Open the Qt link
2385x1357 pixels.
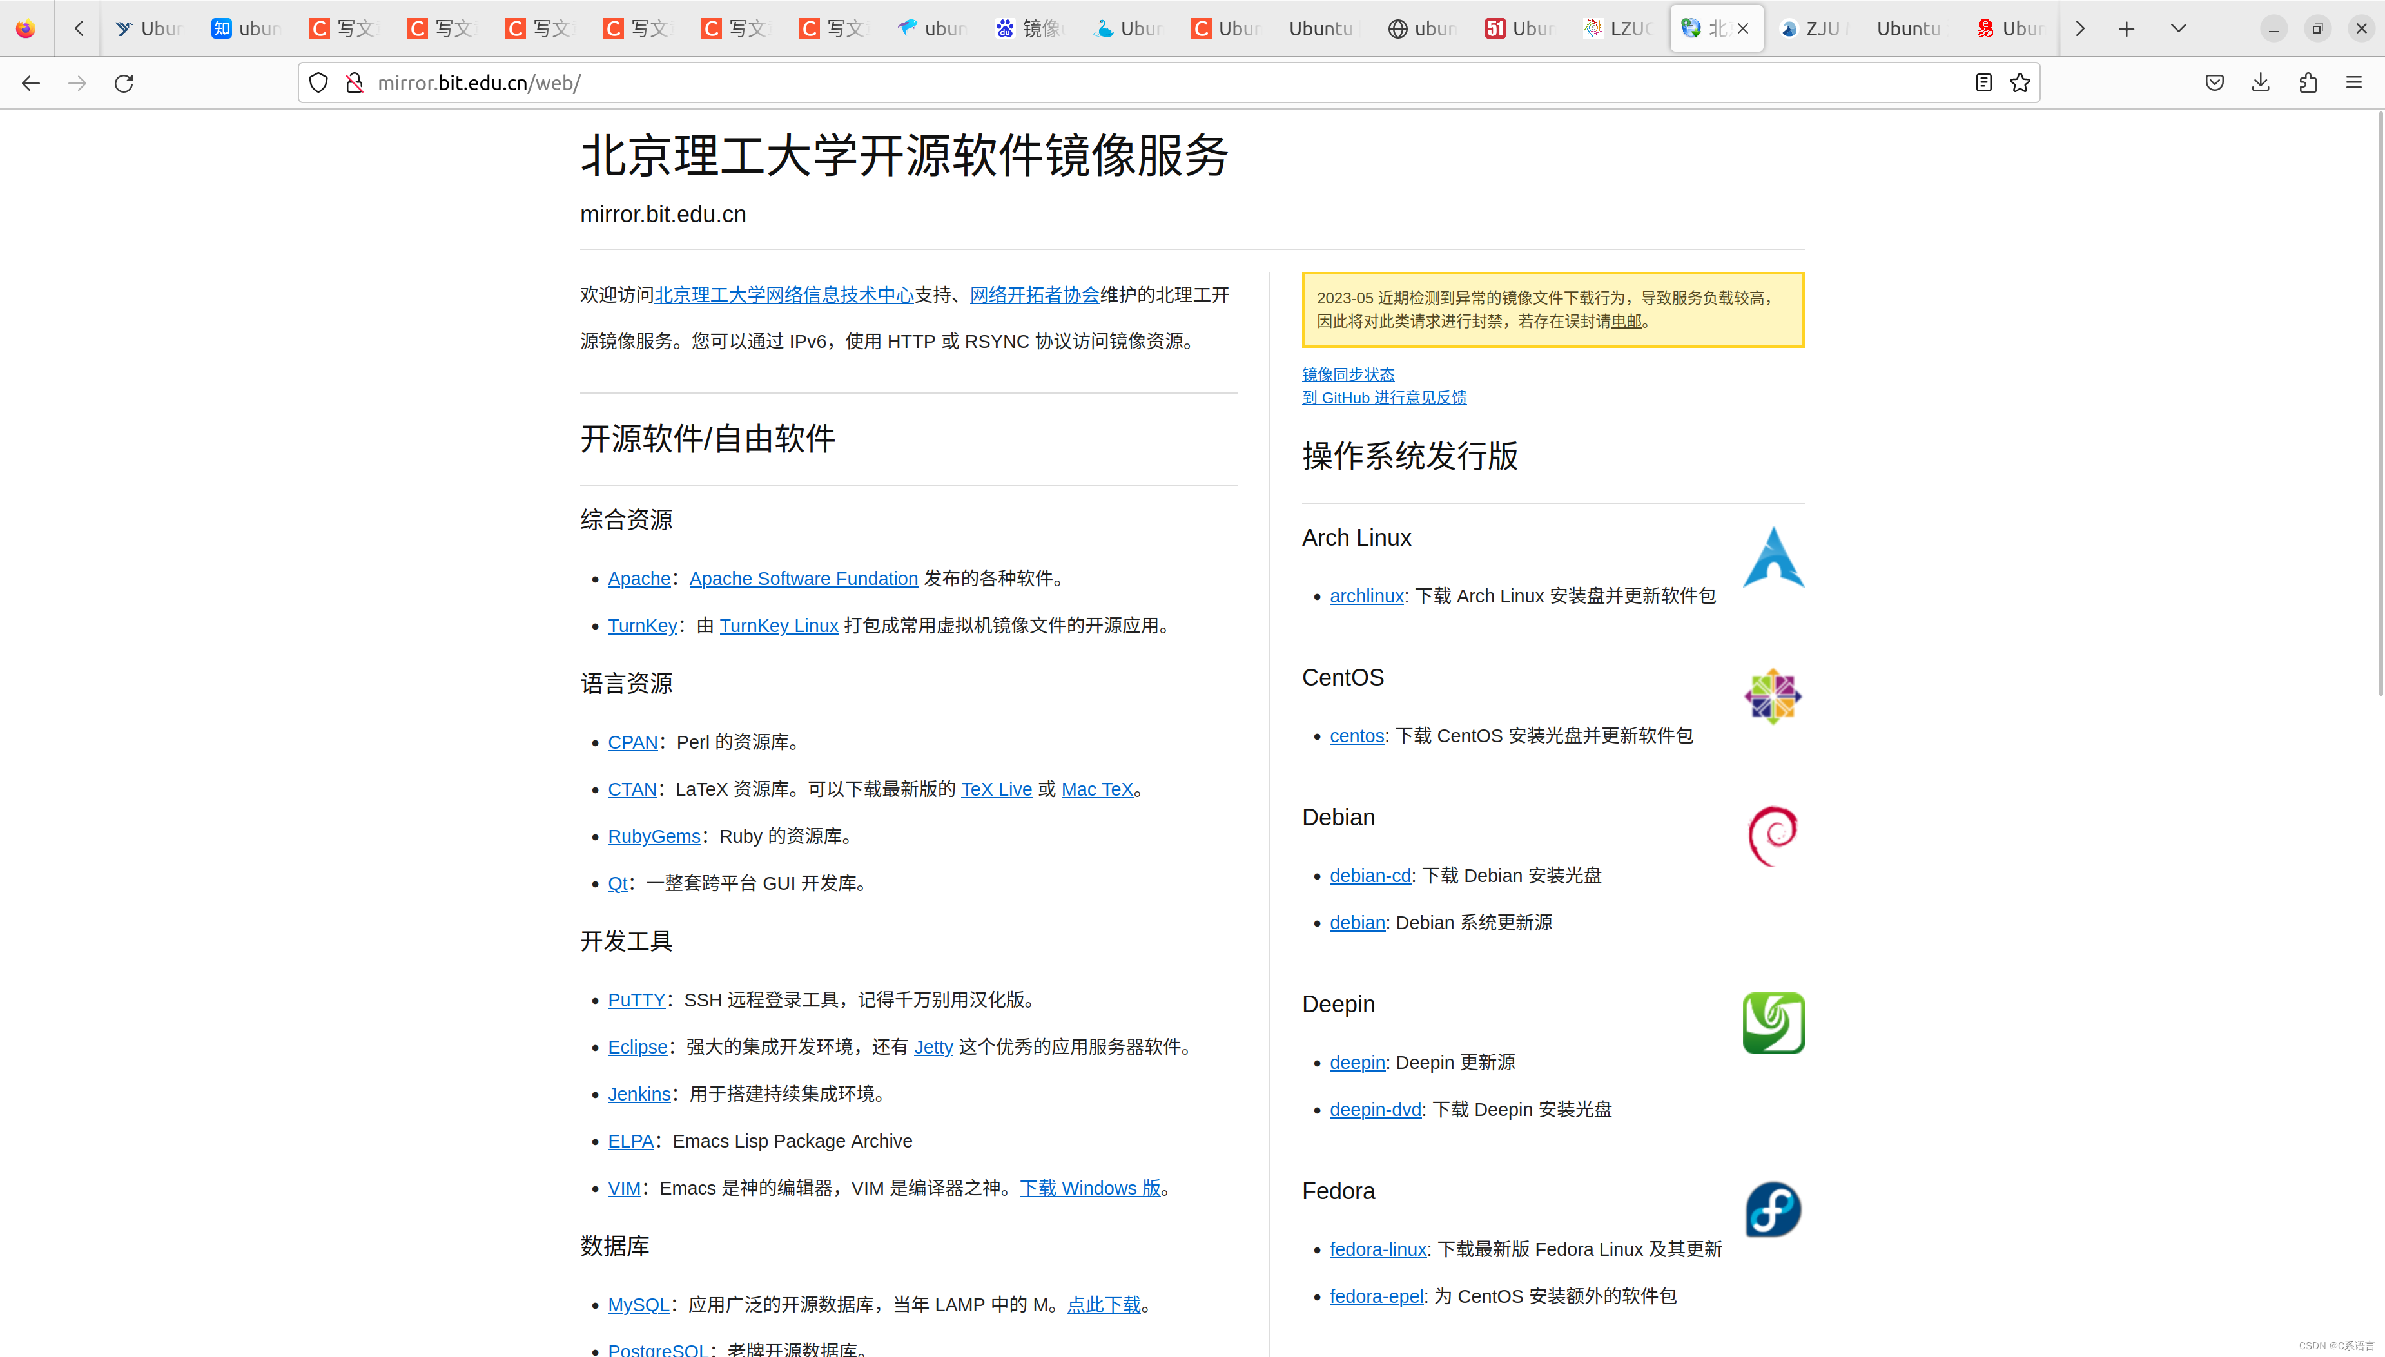[618, 883]
